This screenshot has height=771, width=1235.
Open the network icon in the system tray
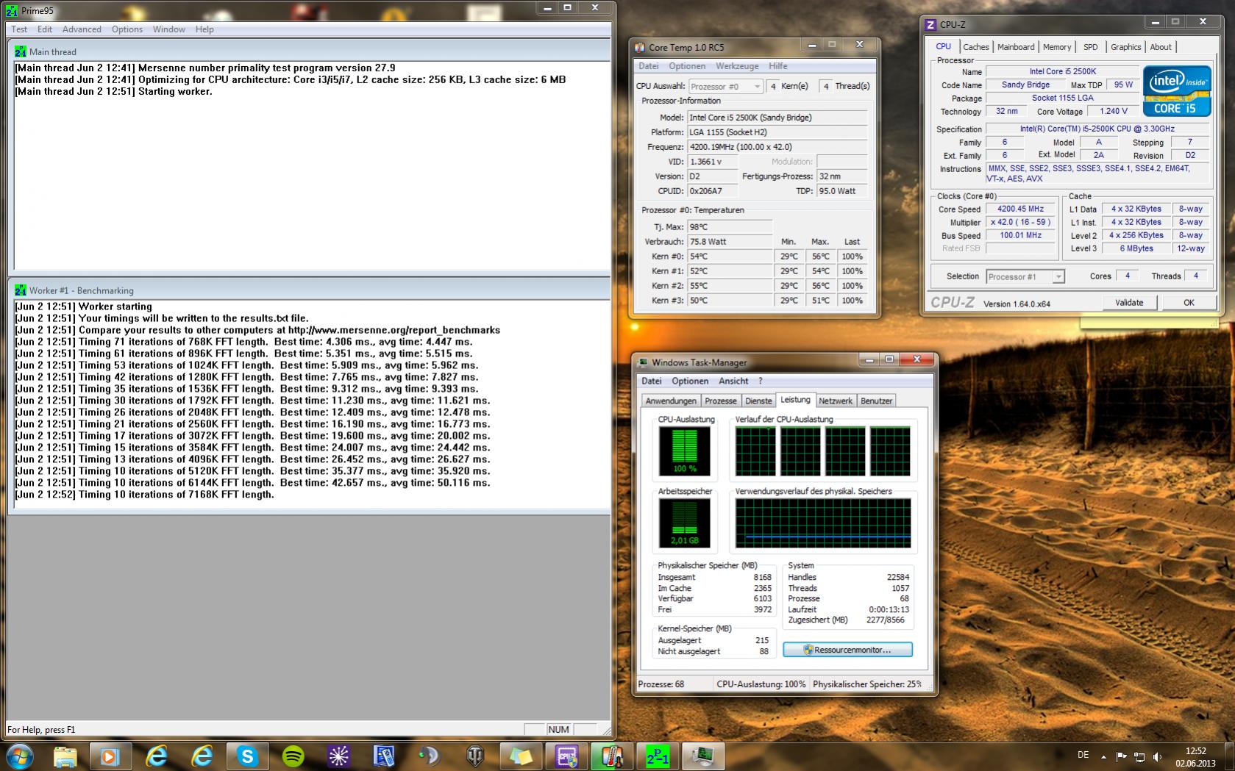(1139, 756)
